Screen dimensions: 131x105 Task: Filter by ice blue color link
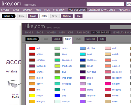(65, 101)
